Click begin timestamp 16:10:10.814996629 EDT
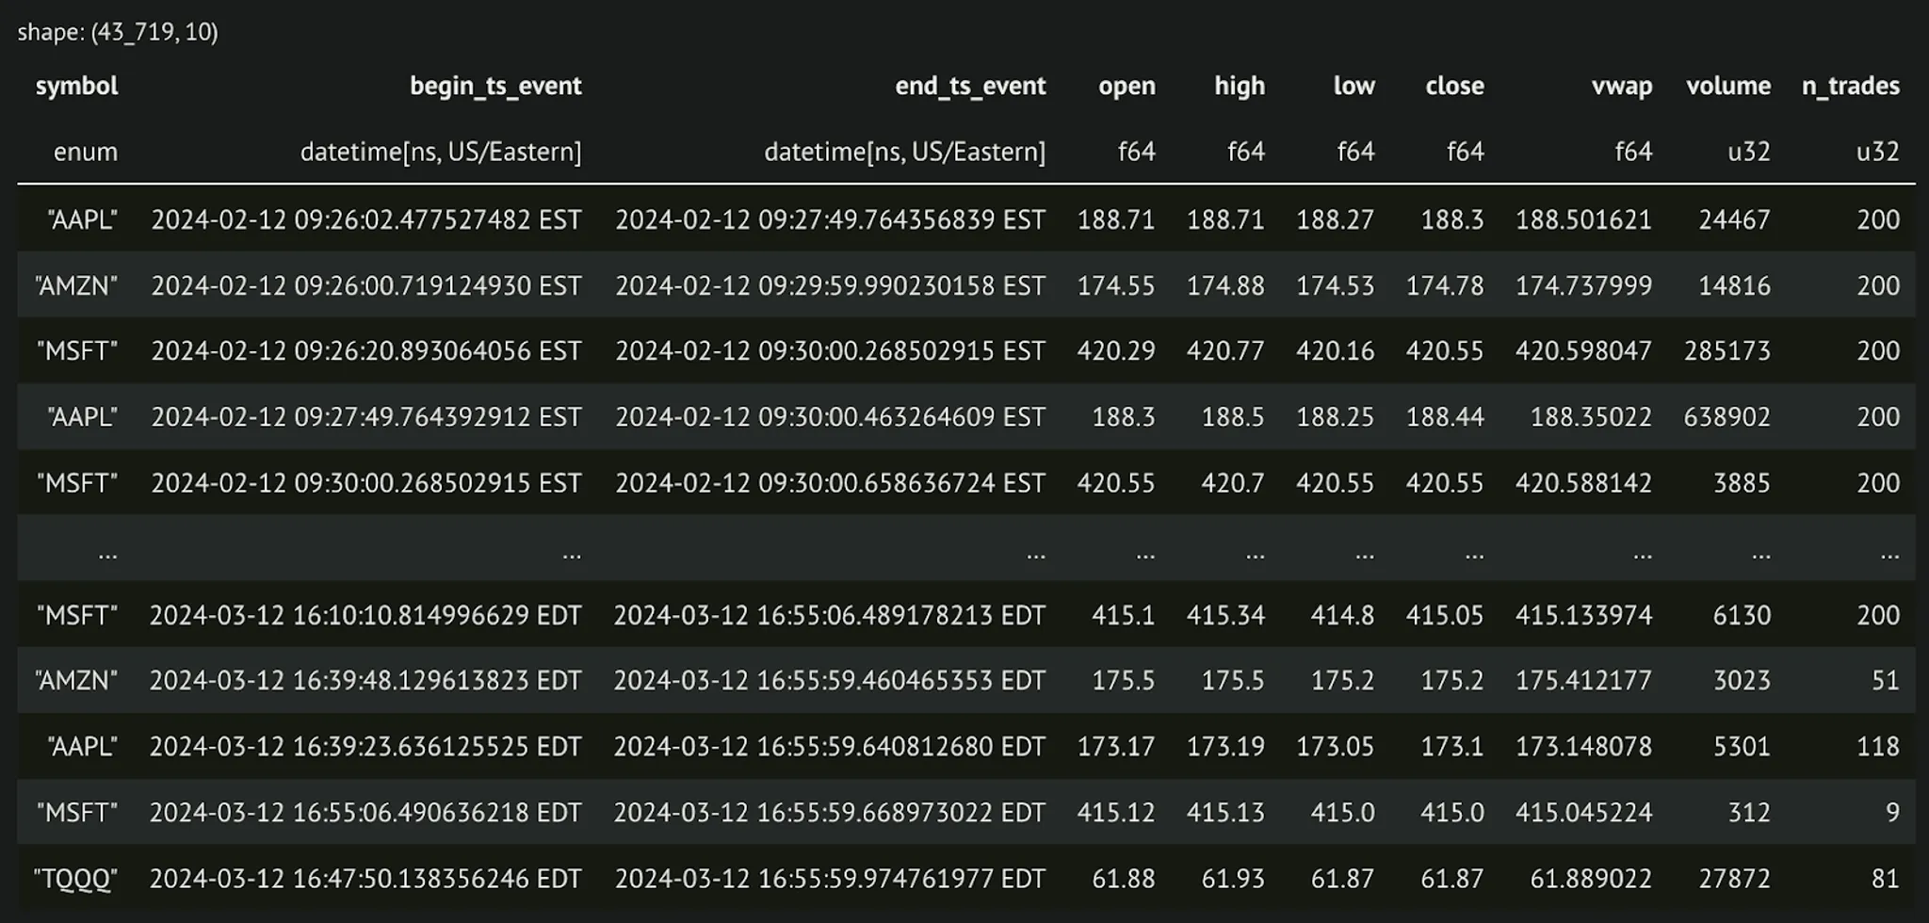Screen dimensions: 1929x923 tap(365, 615)
